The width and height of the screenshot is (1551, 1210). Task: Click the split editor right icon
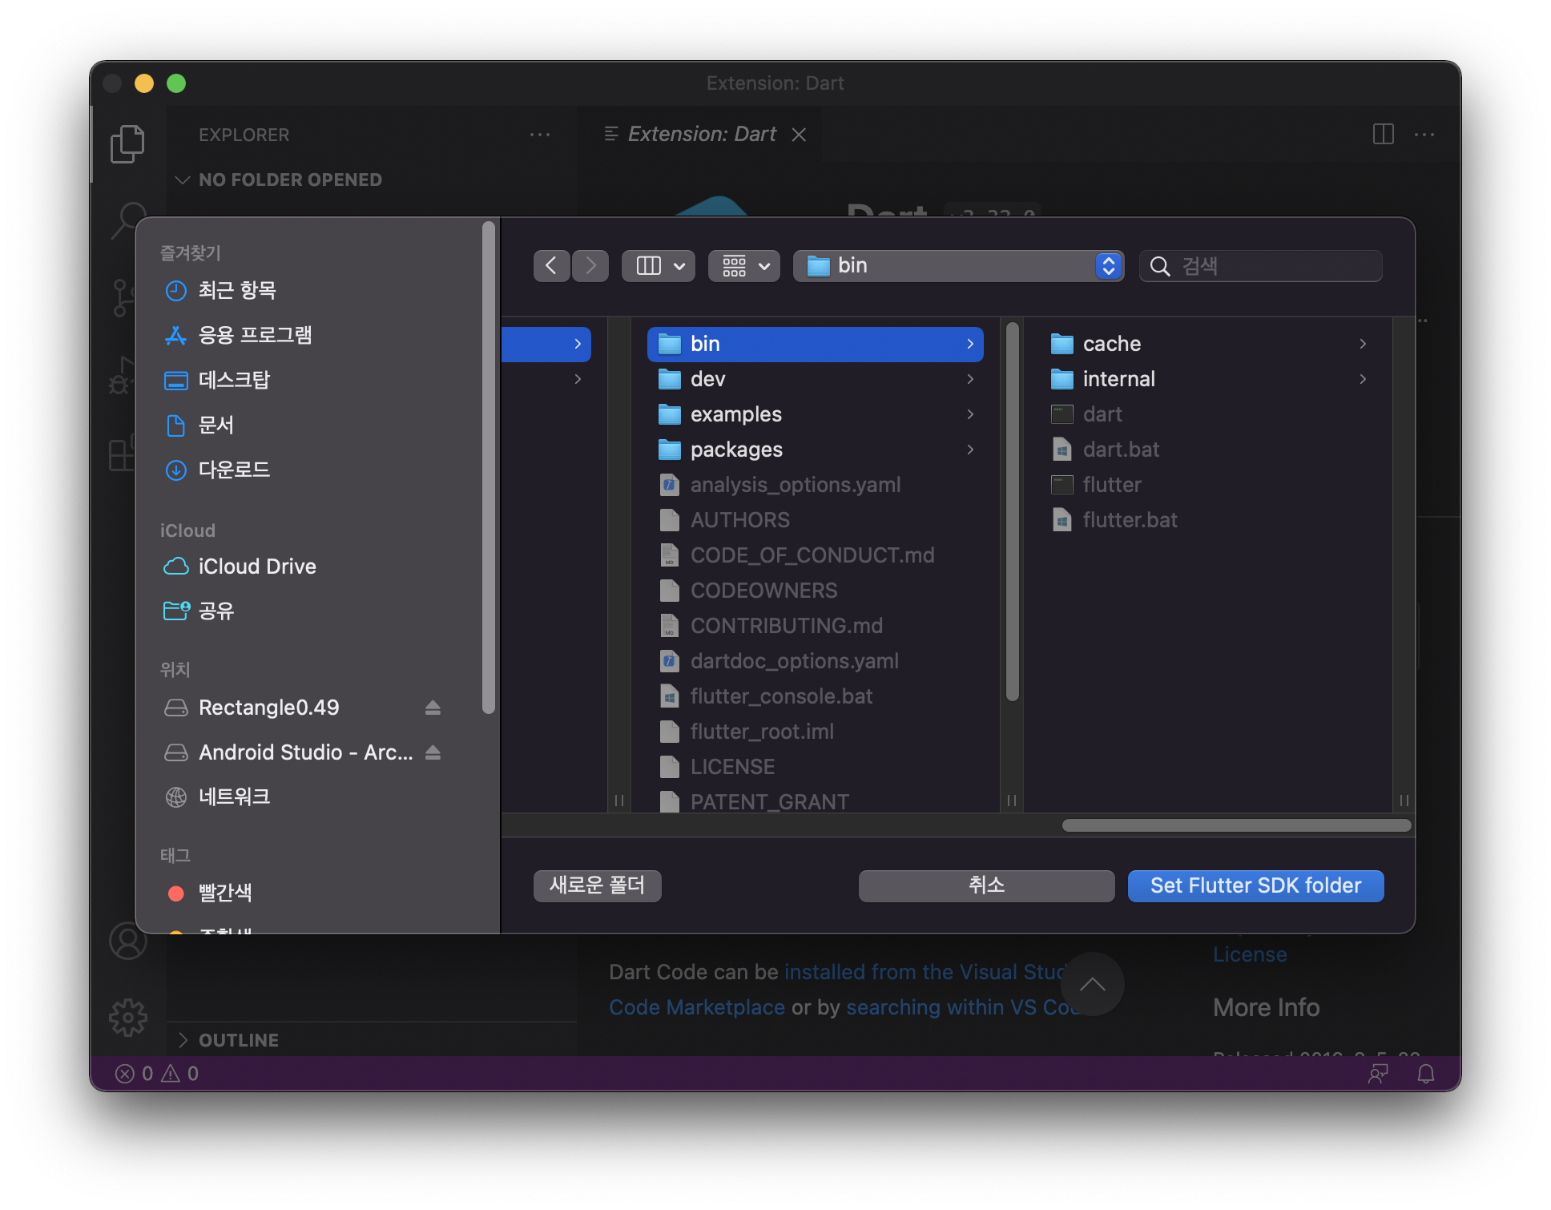(1383, 134)
